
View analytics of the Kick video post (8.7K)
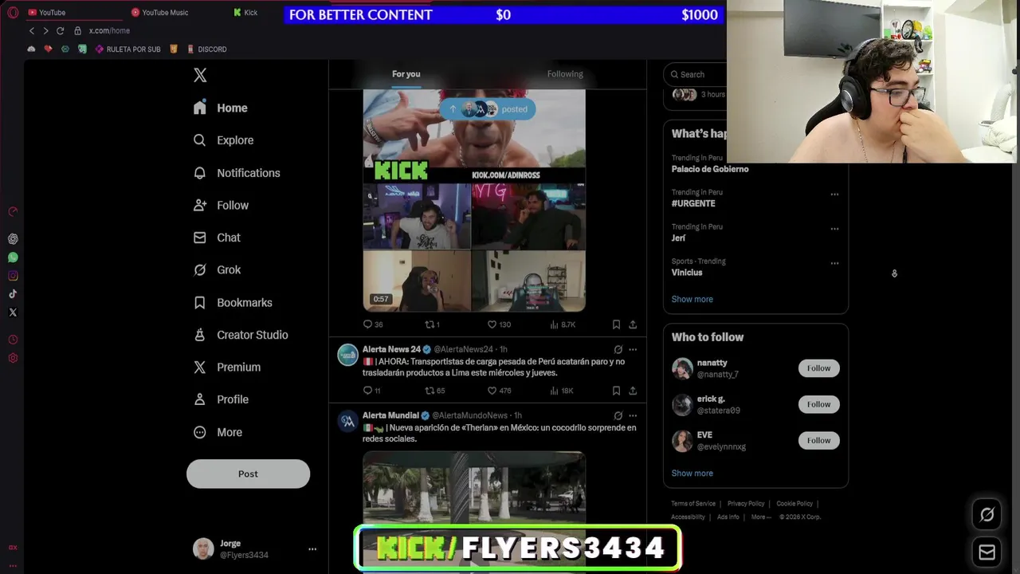[x=563, y=324]
